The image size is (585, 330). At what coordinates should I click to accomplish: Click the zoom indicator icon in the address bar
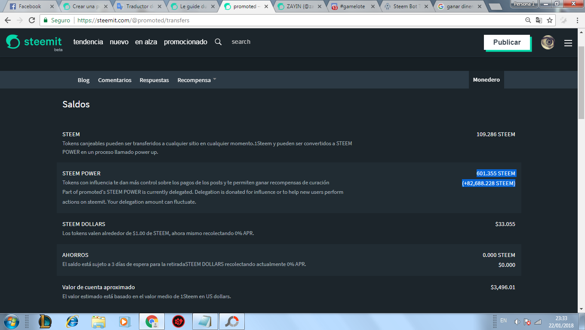click(528, 20)
